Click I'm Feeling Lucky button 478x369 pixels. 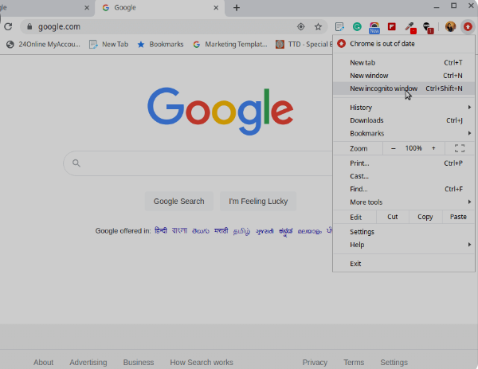258,202
